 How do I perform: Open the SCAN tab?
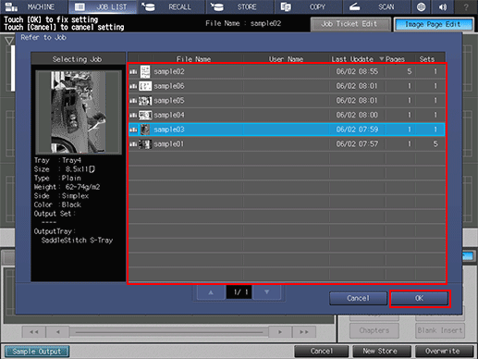click(x=376, y=6)
